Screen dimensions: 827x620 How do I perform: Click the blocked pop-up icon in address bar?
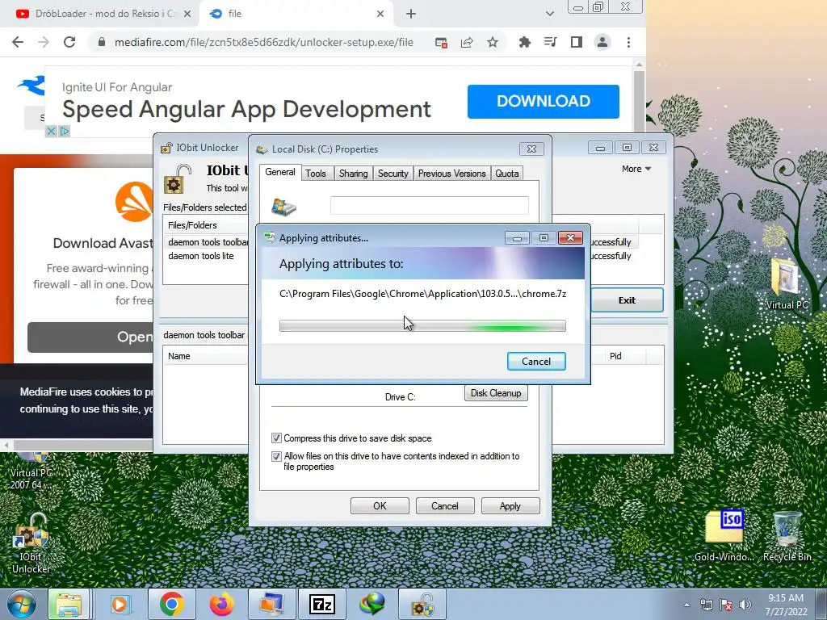442,42
